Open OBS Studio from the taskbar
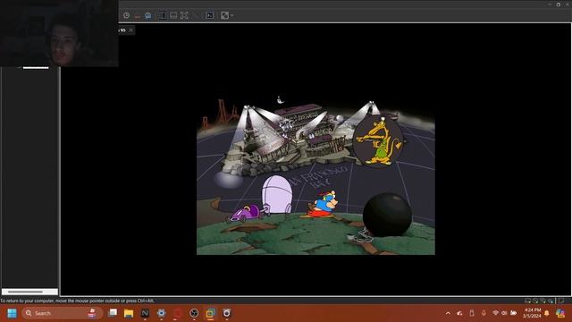 click(x=194, y=313)
